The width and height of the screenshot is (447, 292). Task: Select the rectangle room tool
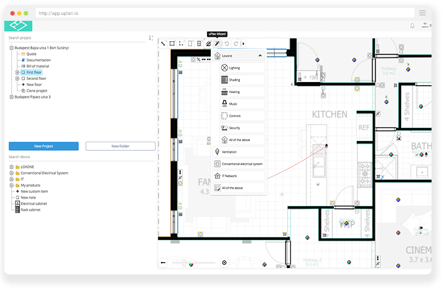[172, 44]
